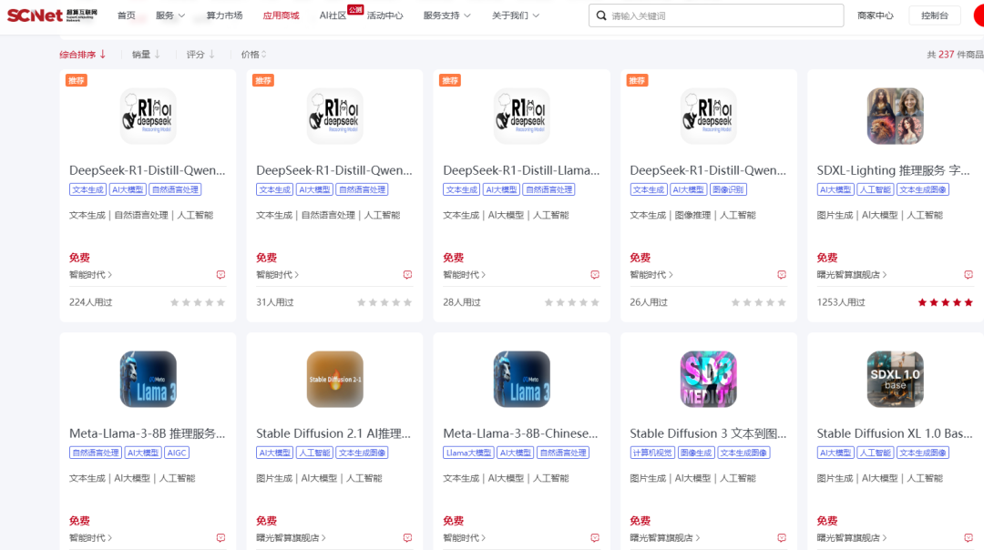The image size is (984, 550).
Task: Click 图像生成 tag on Stable Diffusion 3 card
Action: coord(695,453)
